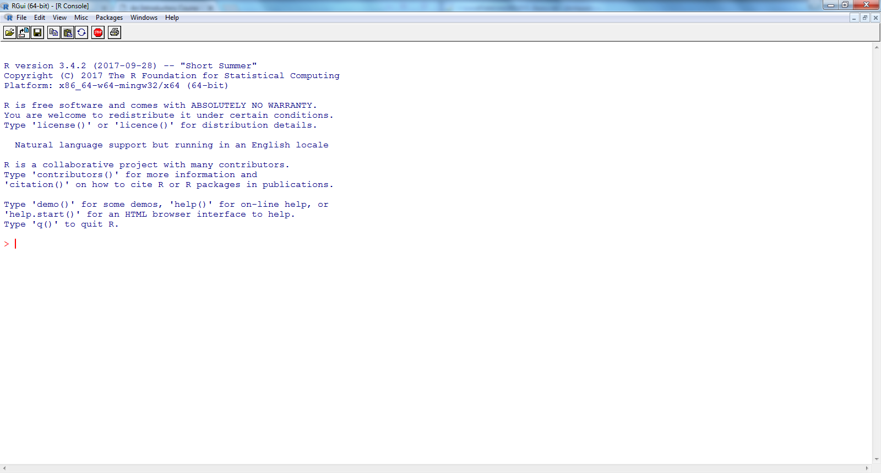This screenshot has height=473, width=881.
Task: Place cursor at the console prompt line
Action: [15, 244]
